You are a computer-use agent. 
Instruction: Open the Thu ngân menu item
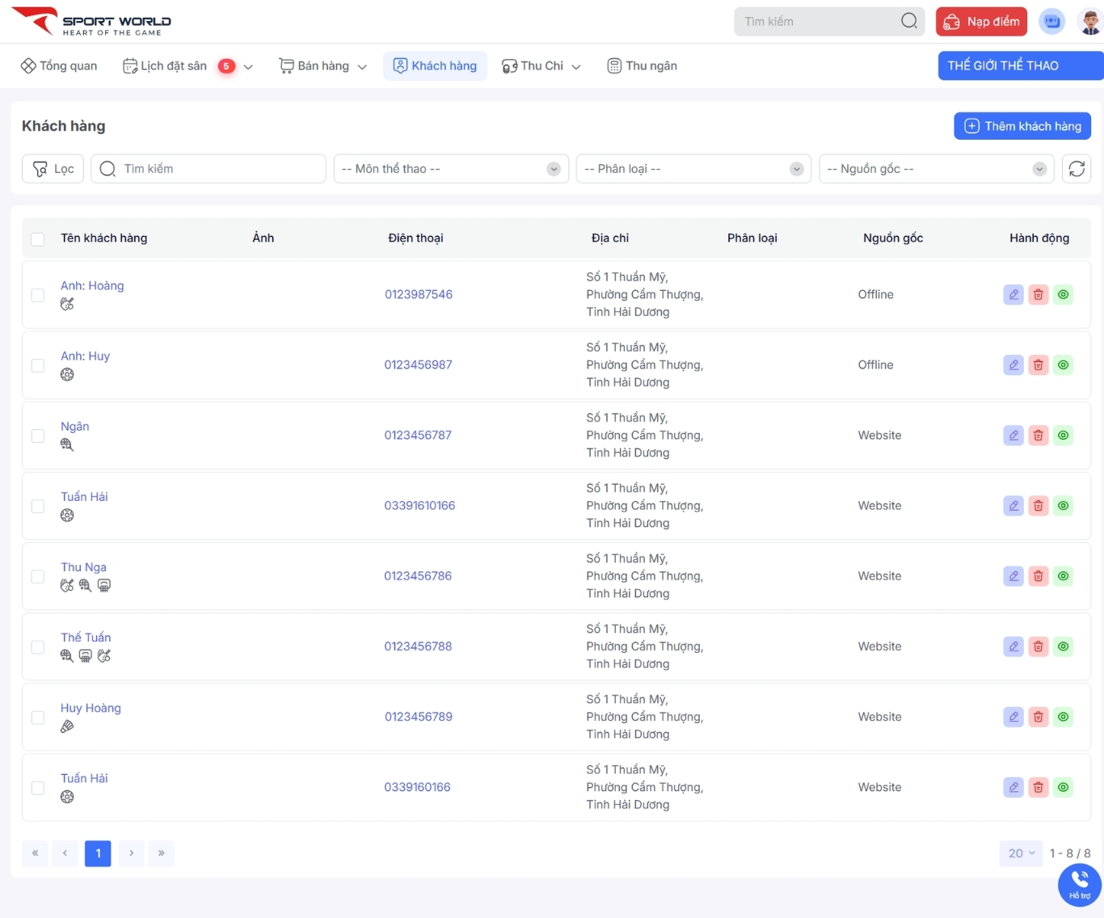point(643,66)
